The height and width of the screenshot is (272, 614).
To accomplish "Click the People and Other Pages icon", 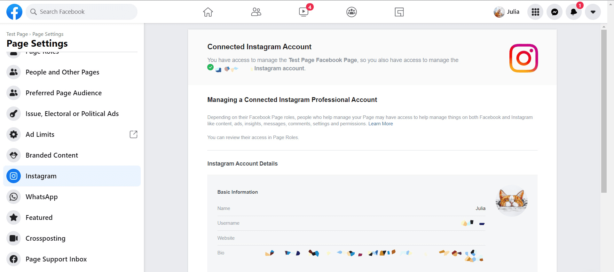I will [13, 72].
